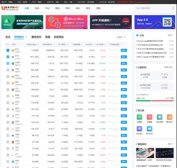This screenshot has width=177, height=168.
Task: Open the BLOCK CHAIN news thumbnail
Action: pyautogui.click(x=164, y=153)
